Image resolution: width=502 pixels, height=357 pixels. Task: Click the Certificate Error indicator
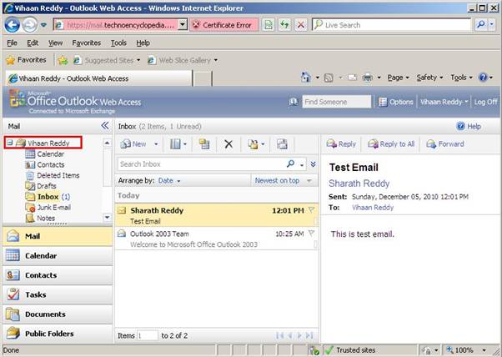pyautogui.click(x=224, y=25)
